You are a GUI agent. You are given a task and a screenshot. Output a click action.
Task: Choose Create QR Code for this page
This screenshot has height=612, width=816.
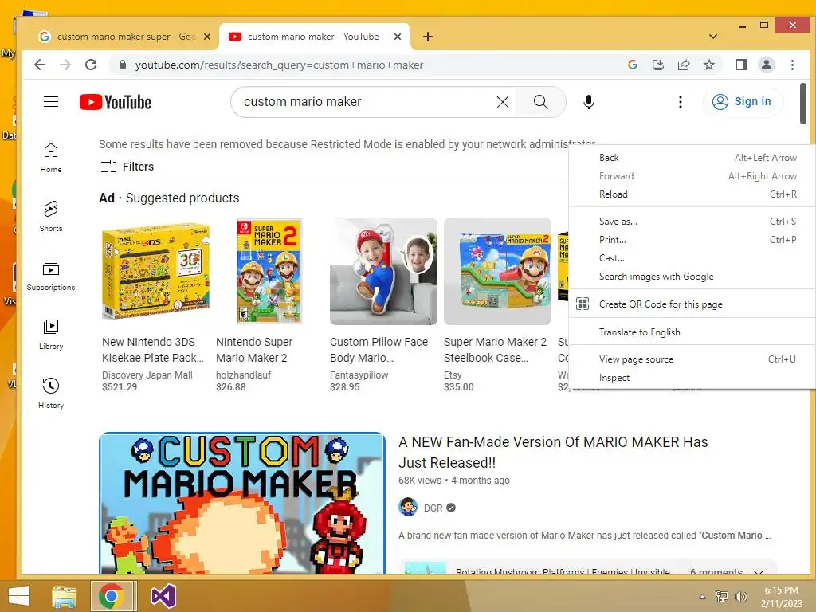[692, 304]
